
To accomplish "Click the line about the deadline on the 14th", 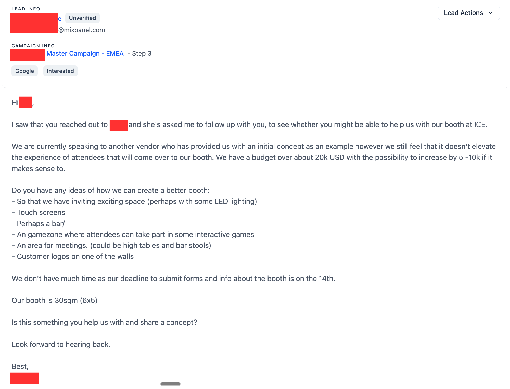I will point(173,279).
